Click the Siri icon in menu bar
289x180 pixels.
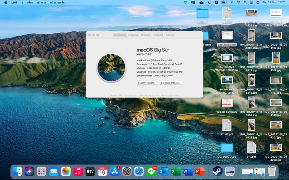[258, 3]
